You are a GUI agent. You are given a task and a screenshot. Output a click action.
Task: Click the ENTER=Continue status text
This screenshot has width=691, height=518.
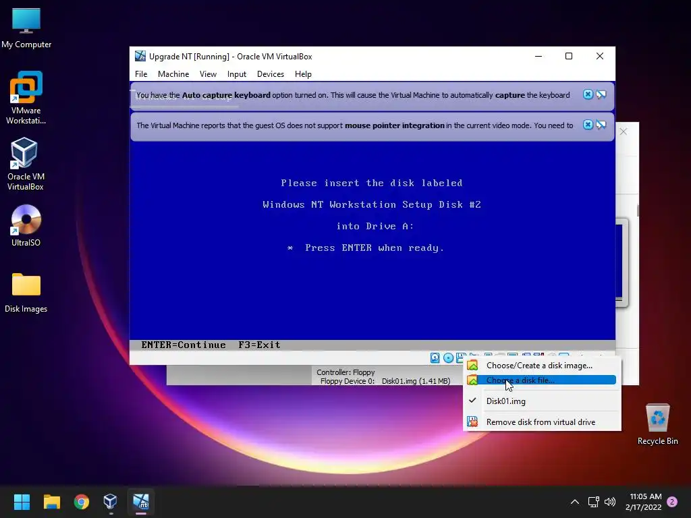pos(184,345)
